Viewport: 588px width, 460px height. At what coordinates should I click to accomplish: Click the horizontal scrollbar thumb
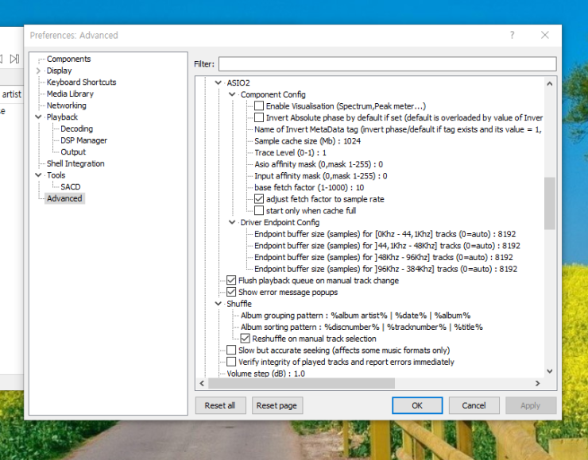(x=301, y=383)
